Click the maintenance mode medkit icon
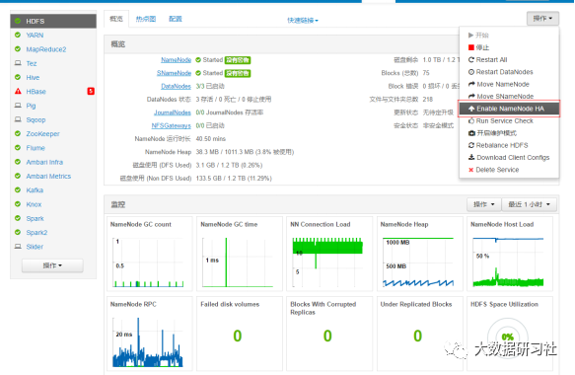The image size is (575, 375). click(471, 133)
